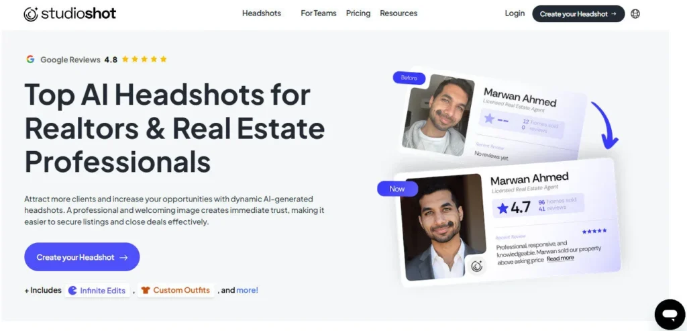Follow the 'more!' link

pyautogui.click(x=247, y=290)
